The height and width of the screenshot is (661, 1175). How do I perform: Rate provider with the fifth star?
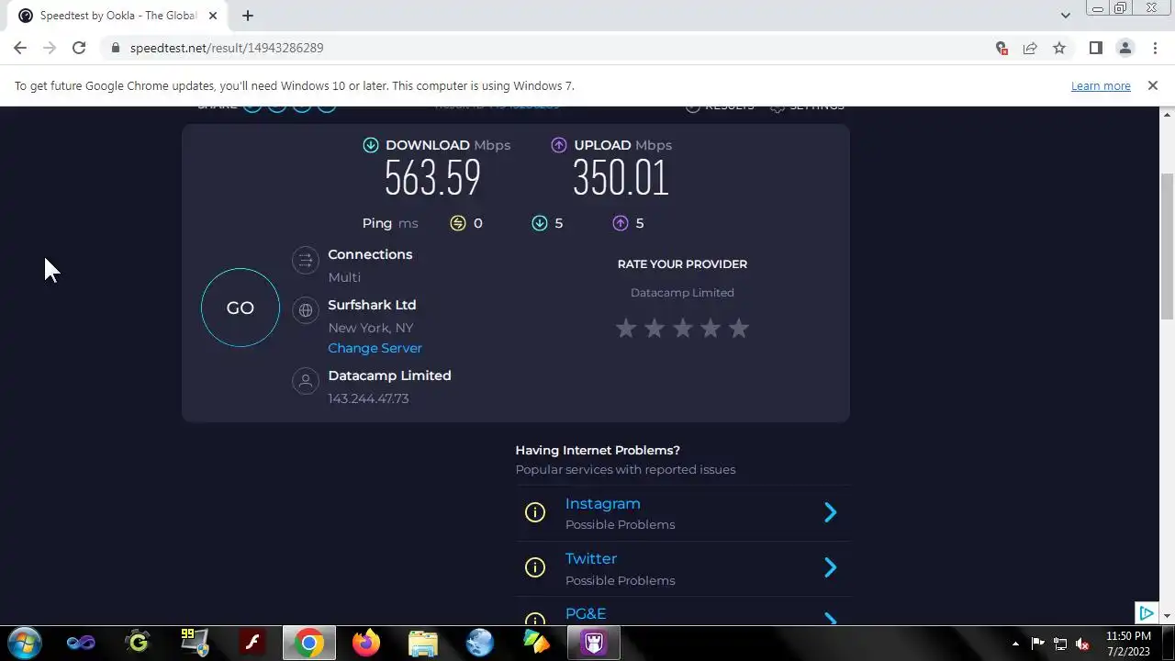pos(739,328)
